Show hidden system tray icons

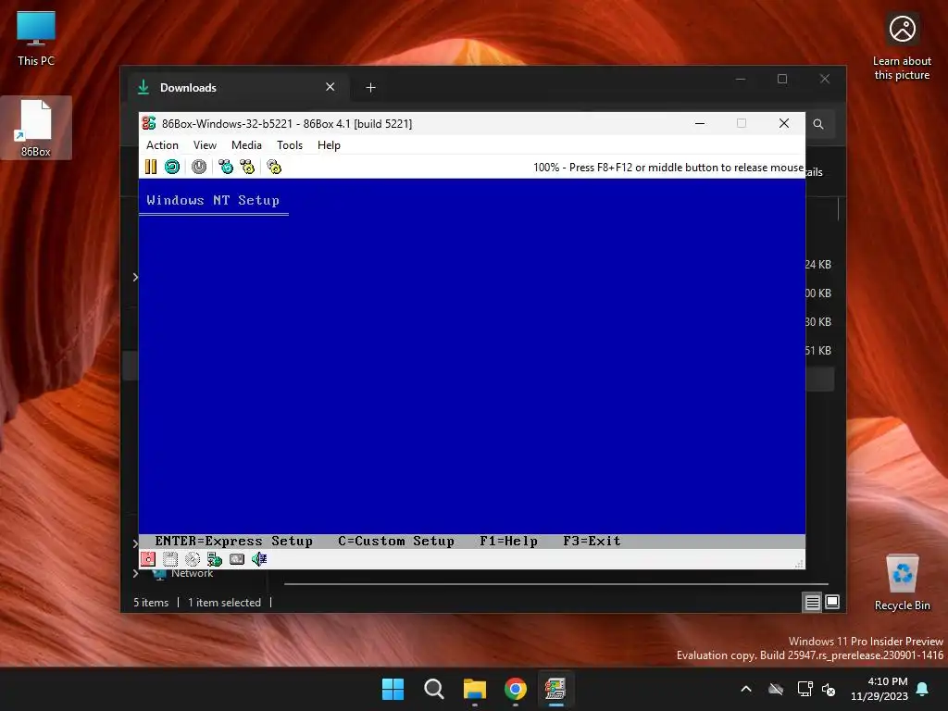point(746,689)
